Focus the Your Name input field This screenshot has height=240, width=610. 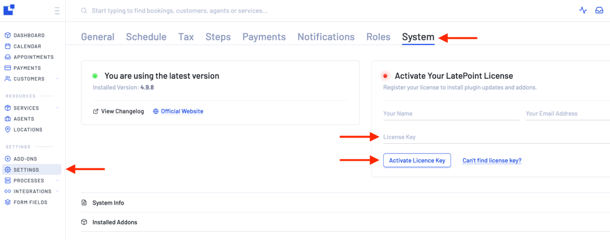click(451, 113)
